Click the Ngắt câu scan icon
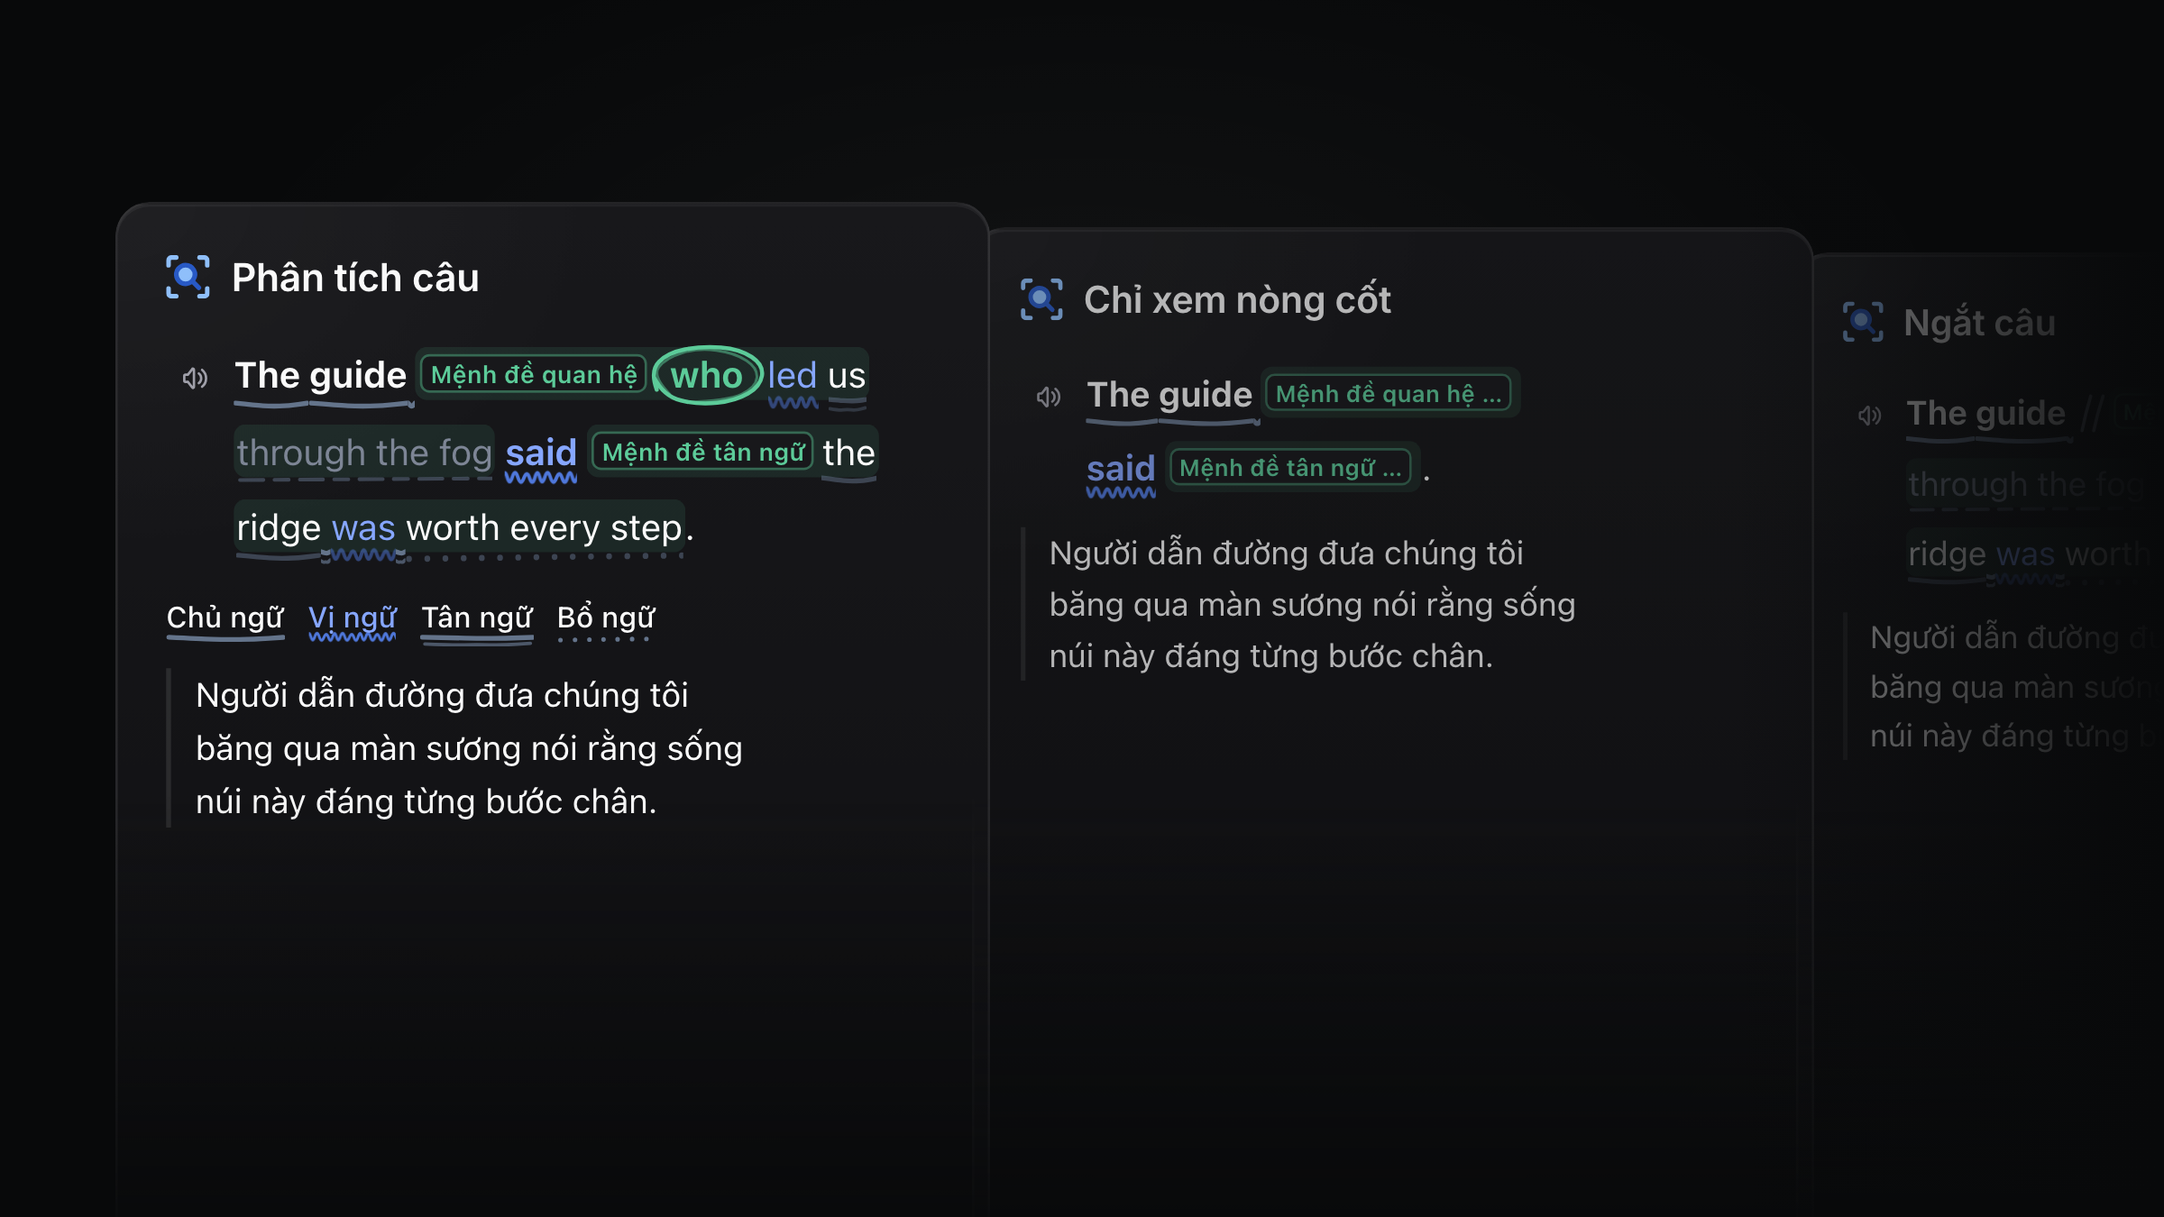2164x1217 pixels. pyautogui.click(x=1863, y=322)
